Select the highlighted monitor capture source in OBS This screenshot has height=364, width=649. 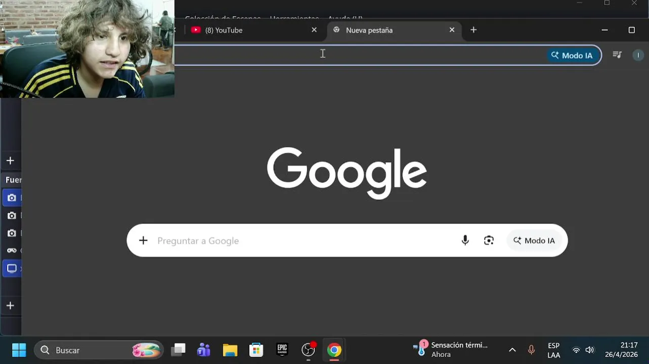12,268
